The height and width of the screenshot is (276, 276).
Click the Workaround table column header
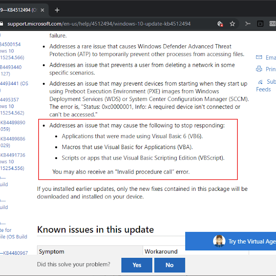[161, 252]
